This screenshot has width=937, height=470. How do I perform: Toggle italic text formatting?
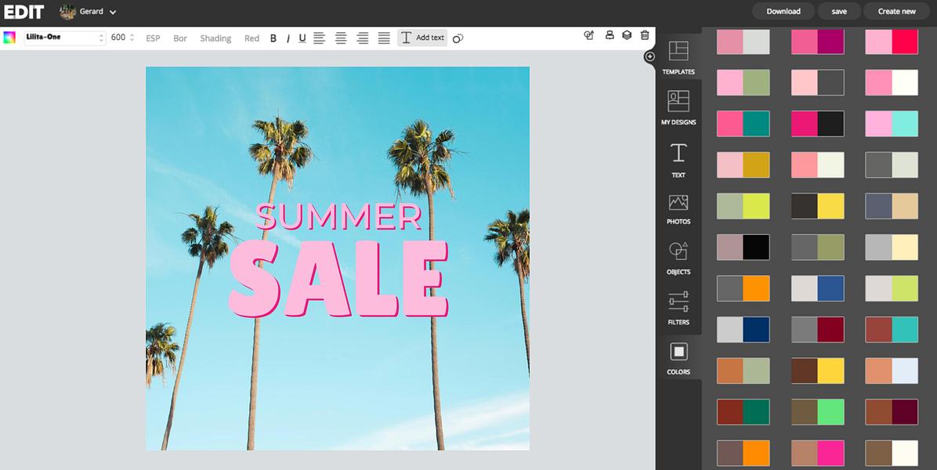coord(288,38)
